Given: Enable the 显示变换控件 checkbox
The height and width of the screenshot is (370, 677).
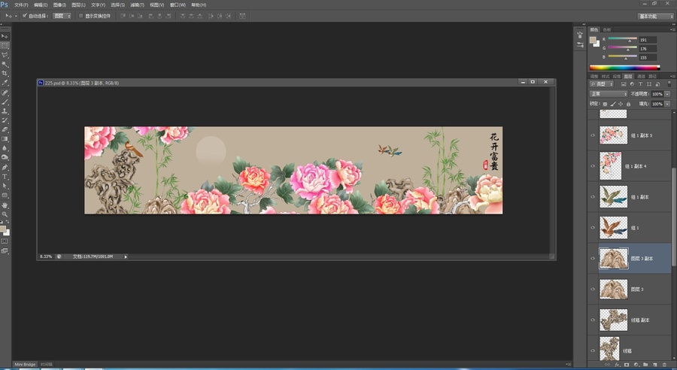Looking at the screenshot, I should 80,16.
